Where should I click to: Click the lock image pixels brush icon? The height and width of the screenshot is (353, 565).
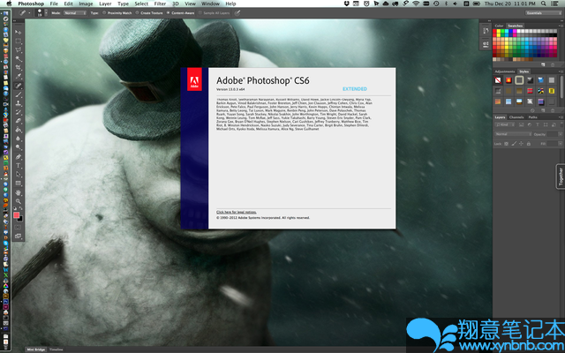[x=514, y=143]
